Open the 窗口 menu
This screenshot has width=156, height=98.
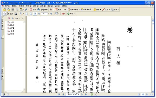(57, 6)
